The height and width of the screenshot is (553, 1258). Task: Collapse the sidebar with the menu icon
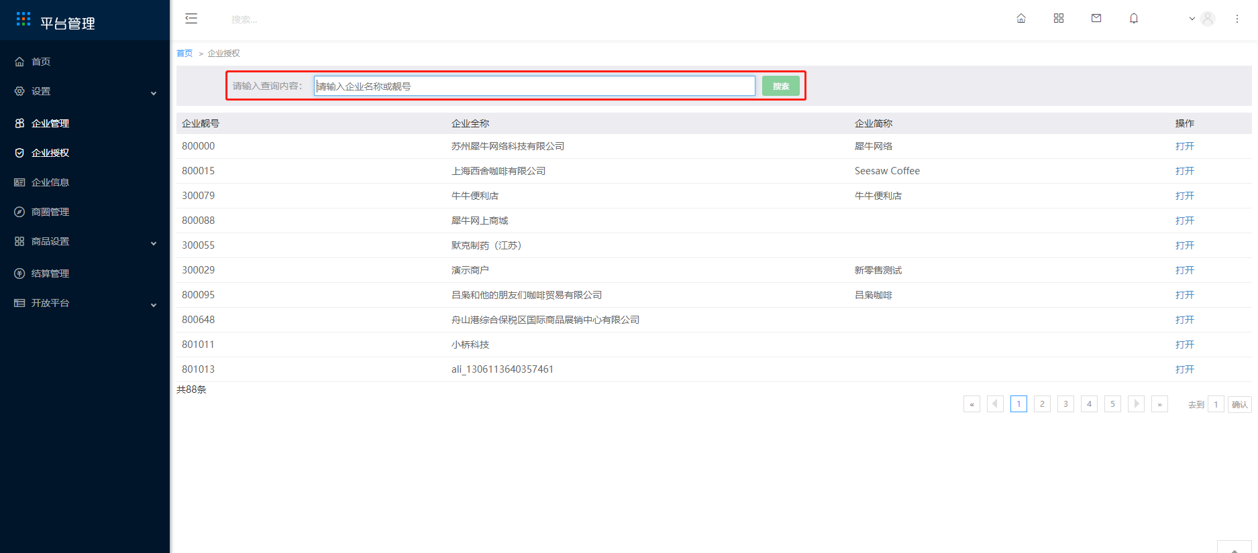(191, 19)
